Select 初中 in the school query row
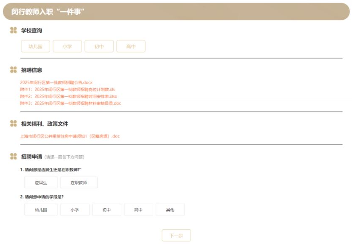Image resolution: width=352 pixels, height=244 pixels. click(x=99, y=46)
